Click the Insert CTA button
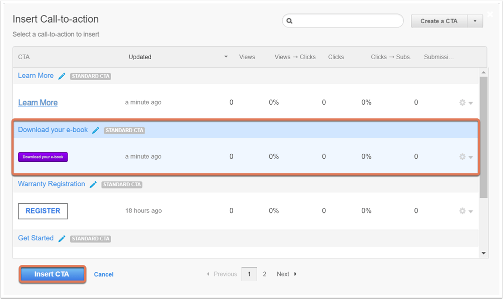This screenshot has height=299, width=503. click(52, 274)
